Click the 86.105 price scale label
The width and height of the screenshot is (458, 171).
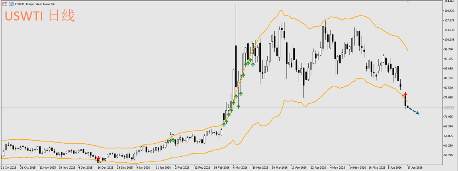point(448,78)
